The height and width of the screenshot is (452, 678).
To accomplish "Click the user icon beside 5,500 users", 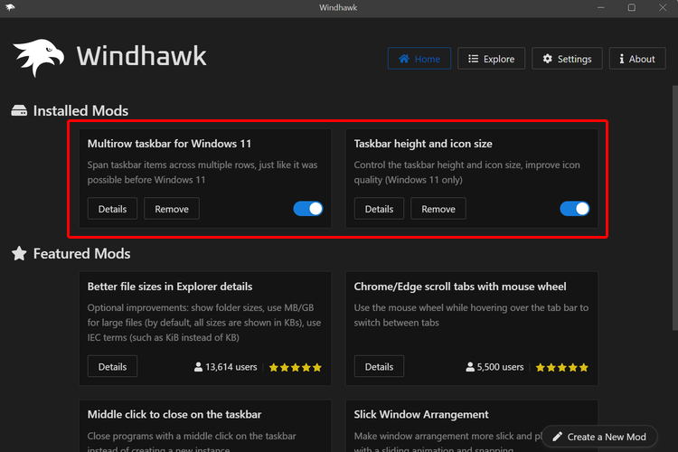I will pyautogui.click(x=470, y=367).
